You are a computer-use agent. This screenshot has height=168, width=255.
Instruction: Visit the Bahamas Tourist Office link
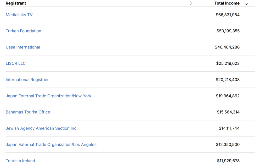[28, 112]
